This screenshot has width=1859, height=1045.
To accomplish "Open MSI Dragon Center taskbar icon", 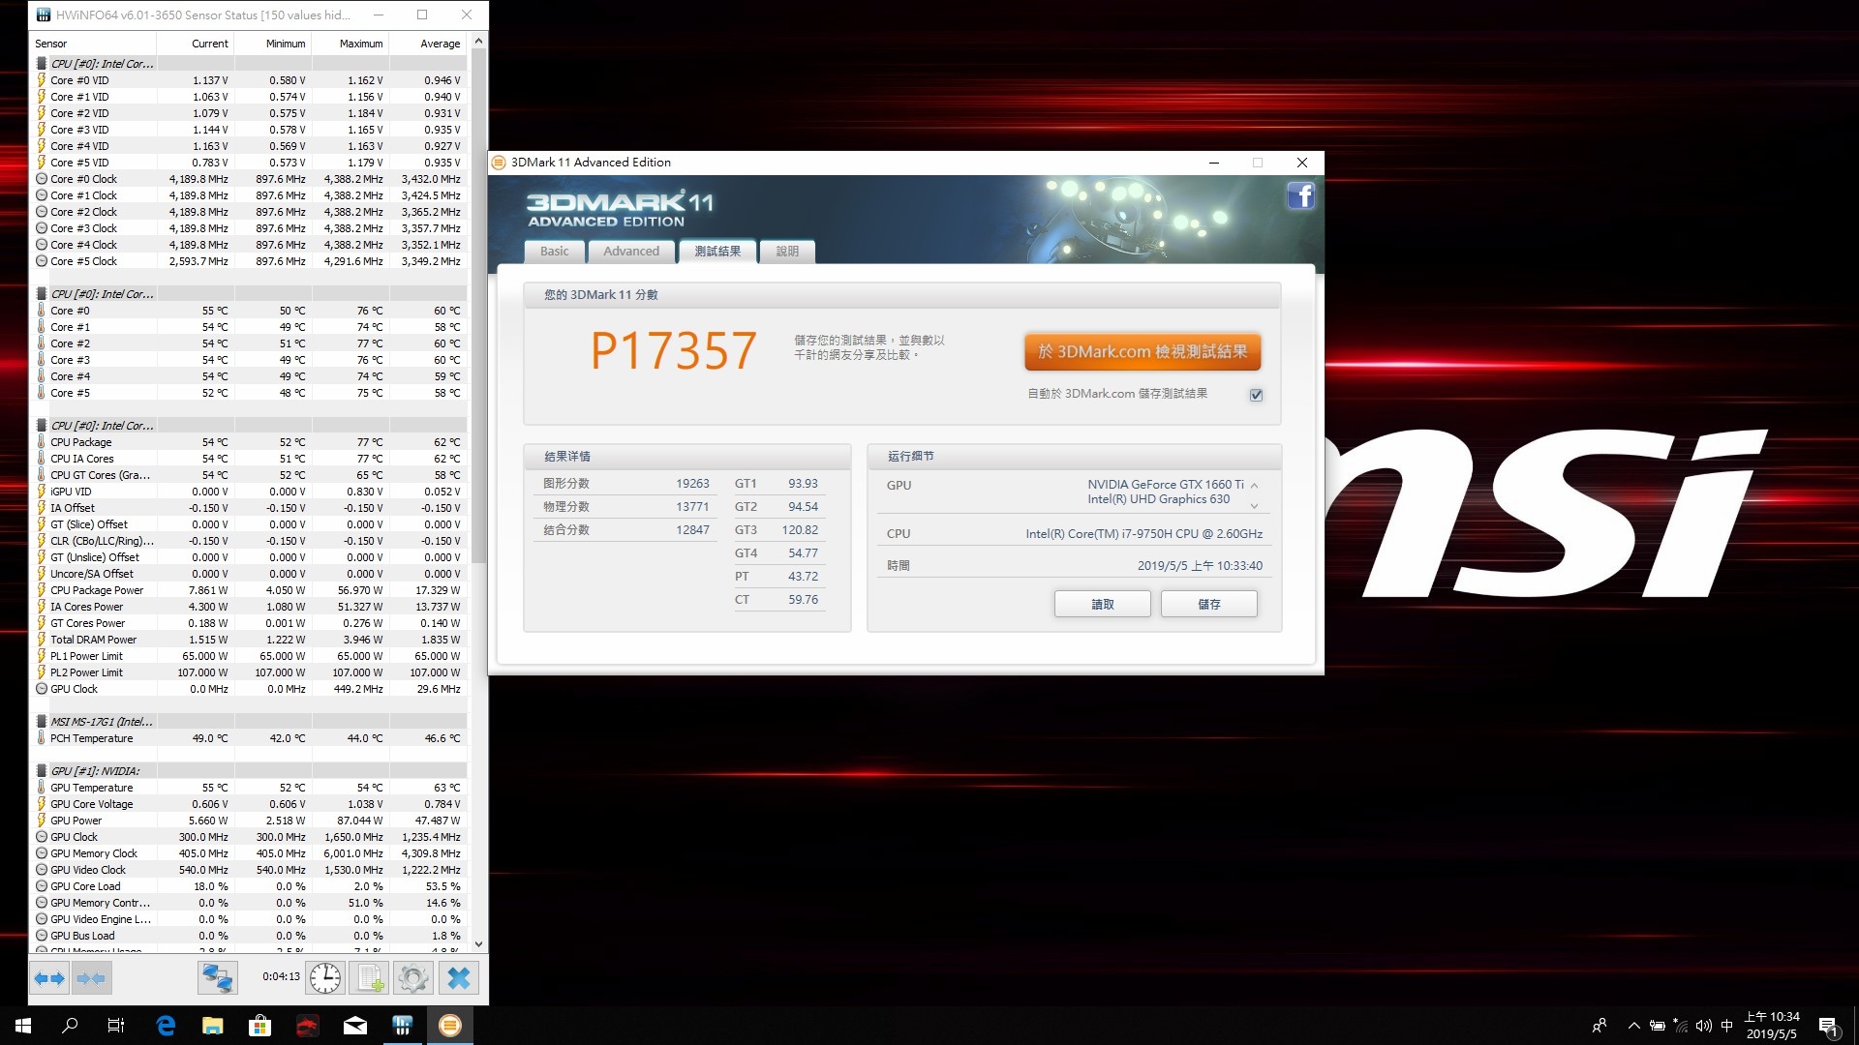I will click(307, 1026).
